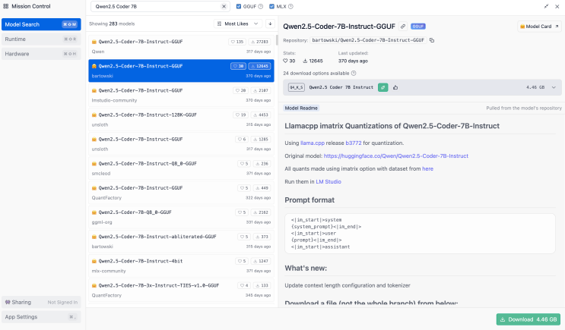Select Qwen2.5-Coder-7B-Q8_0-GGUF by ggml-org
Image resolution: width=565 pixels, height=330 pixels.
181,217
